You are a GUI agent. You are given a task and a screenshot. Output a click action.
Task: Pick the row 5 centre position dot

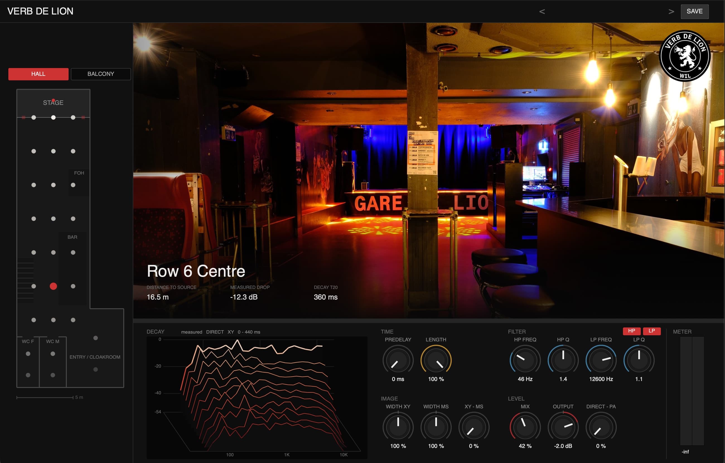[53, 252]
